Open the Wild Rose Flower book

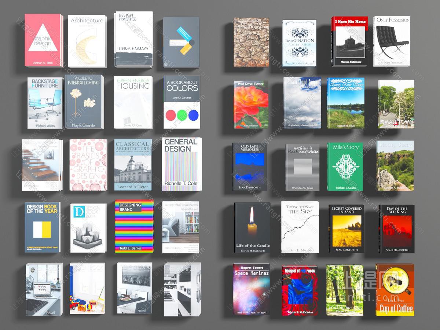tap(251, 105)
